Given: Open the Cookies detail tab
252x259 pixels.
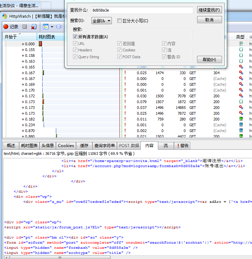Looking at the screenshot, I should [66, 146].
